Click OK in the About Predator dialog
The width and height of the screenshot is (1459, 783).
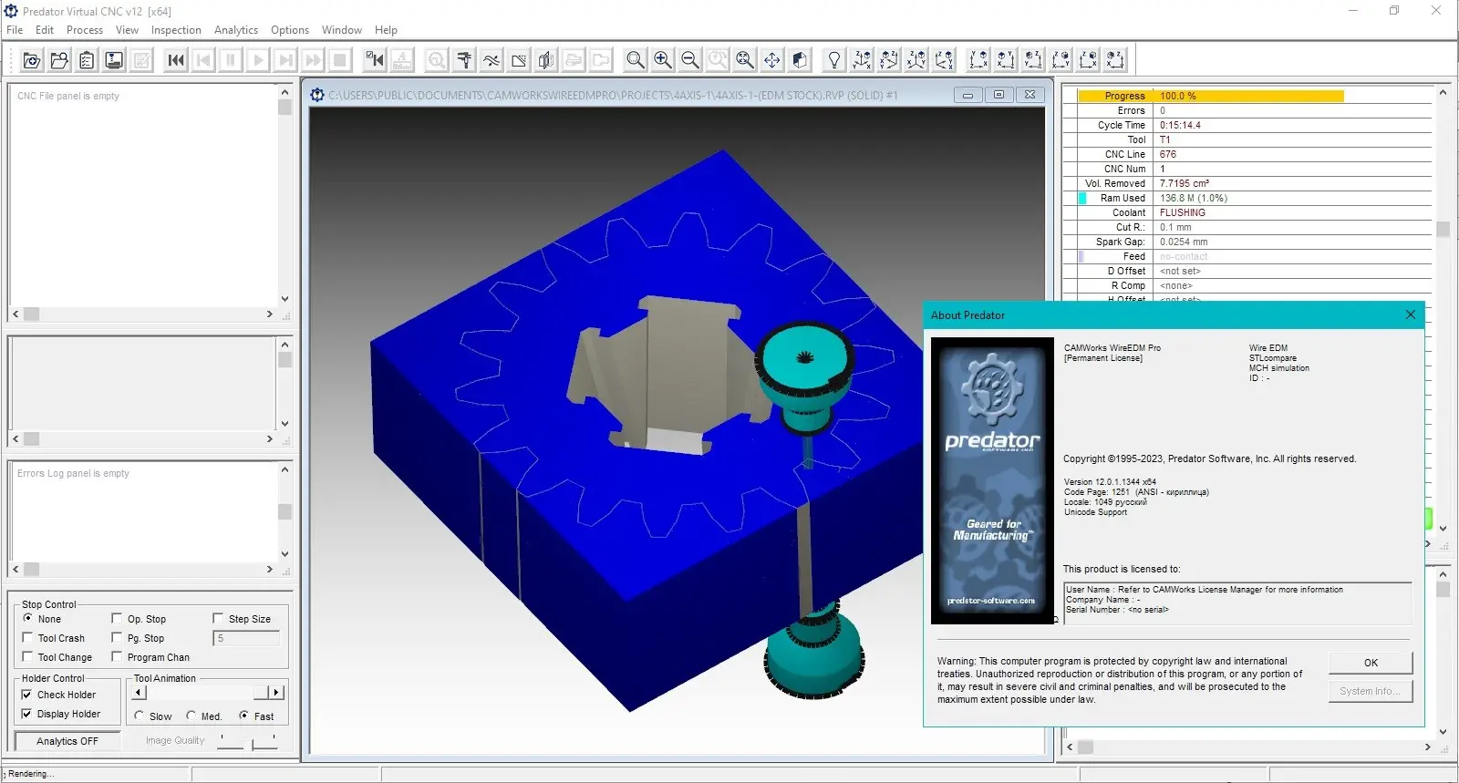click(1371, 663)
